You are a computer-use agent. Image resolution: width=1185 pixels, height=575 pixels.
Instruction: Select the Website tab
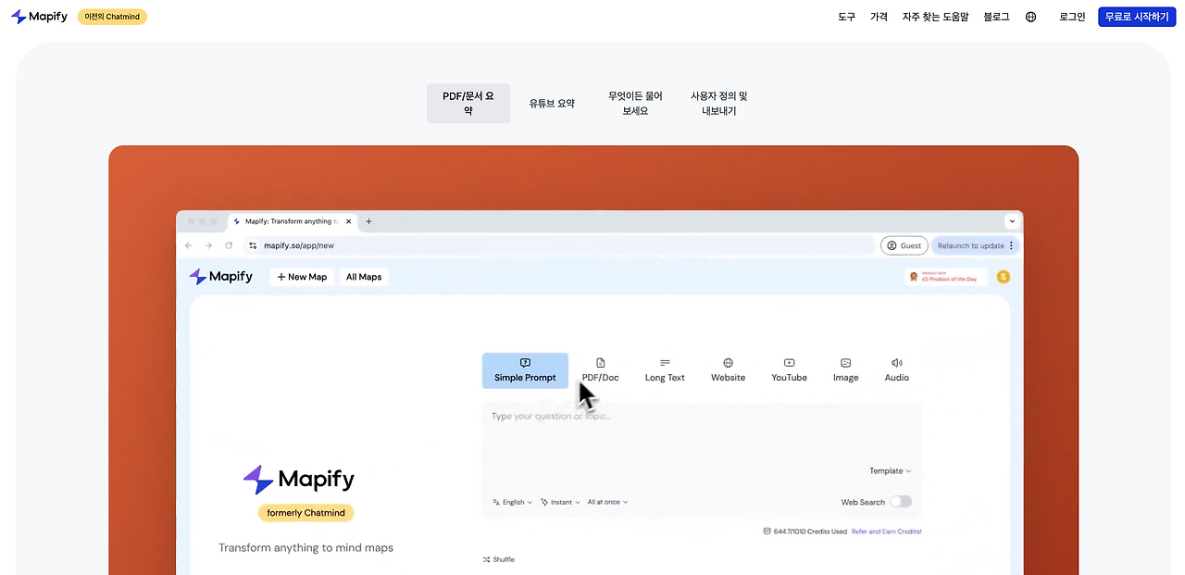tap(728, 370)
